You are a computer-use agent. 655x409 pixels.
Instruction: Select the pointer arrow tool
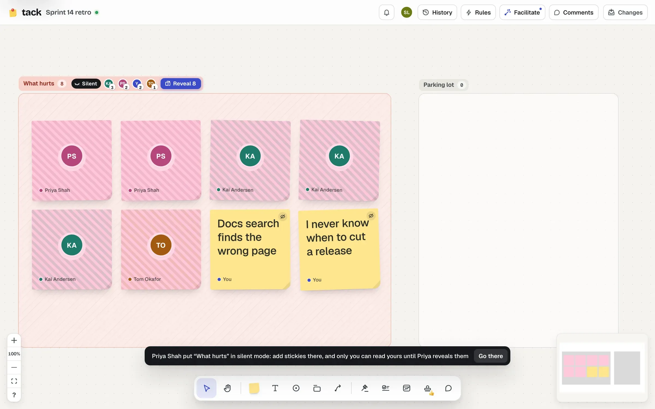tap(207, 388)
